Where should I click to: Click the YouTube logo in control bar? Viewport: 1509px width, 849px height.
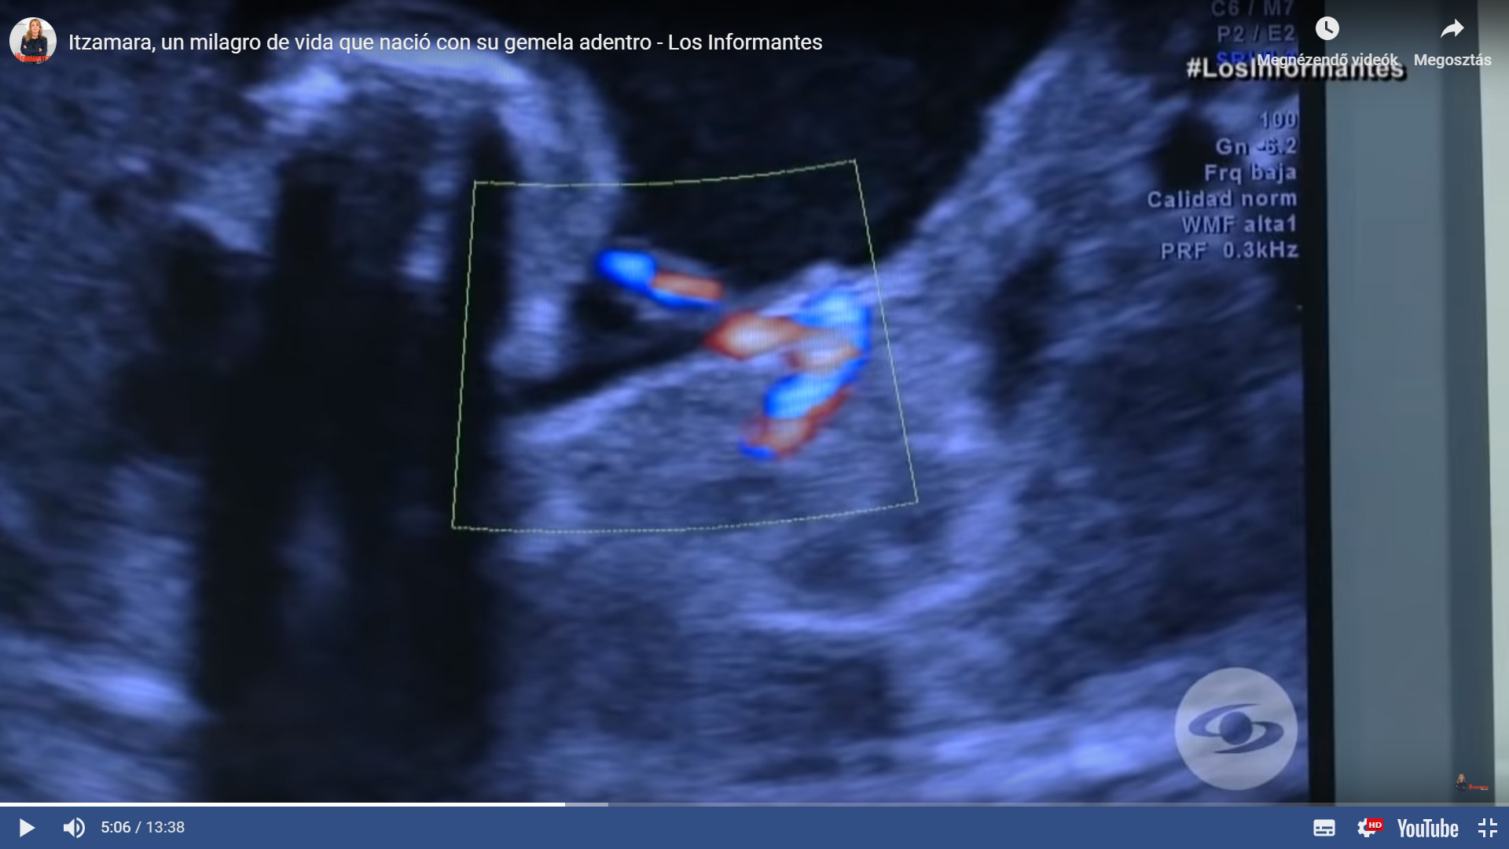(1427, 829)
